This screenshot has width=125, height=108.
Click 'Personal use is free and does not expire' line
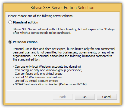[x=64, y=49]
